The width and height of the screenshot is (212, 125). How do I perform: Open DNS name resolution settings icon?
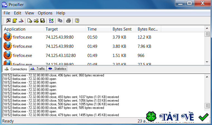coord(21,21)
